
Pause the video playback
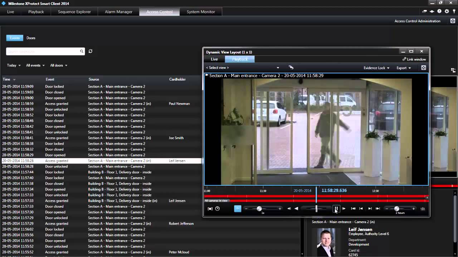(x=336, y=209)
